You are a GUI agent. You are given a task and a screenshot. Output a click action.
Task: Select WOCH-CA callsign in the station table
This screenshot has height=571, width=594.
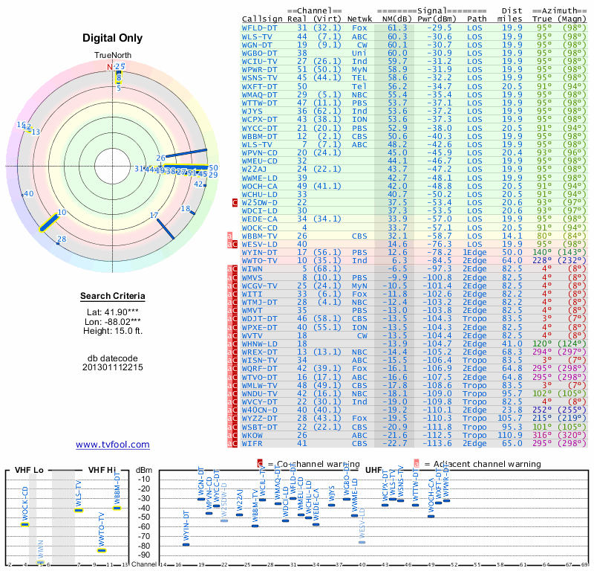(259, 187)
